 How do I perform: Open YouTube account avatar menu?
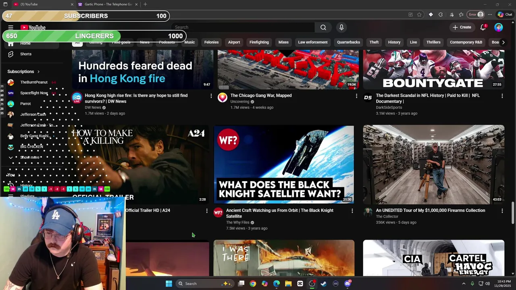point(499,27)
